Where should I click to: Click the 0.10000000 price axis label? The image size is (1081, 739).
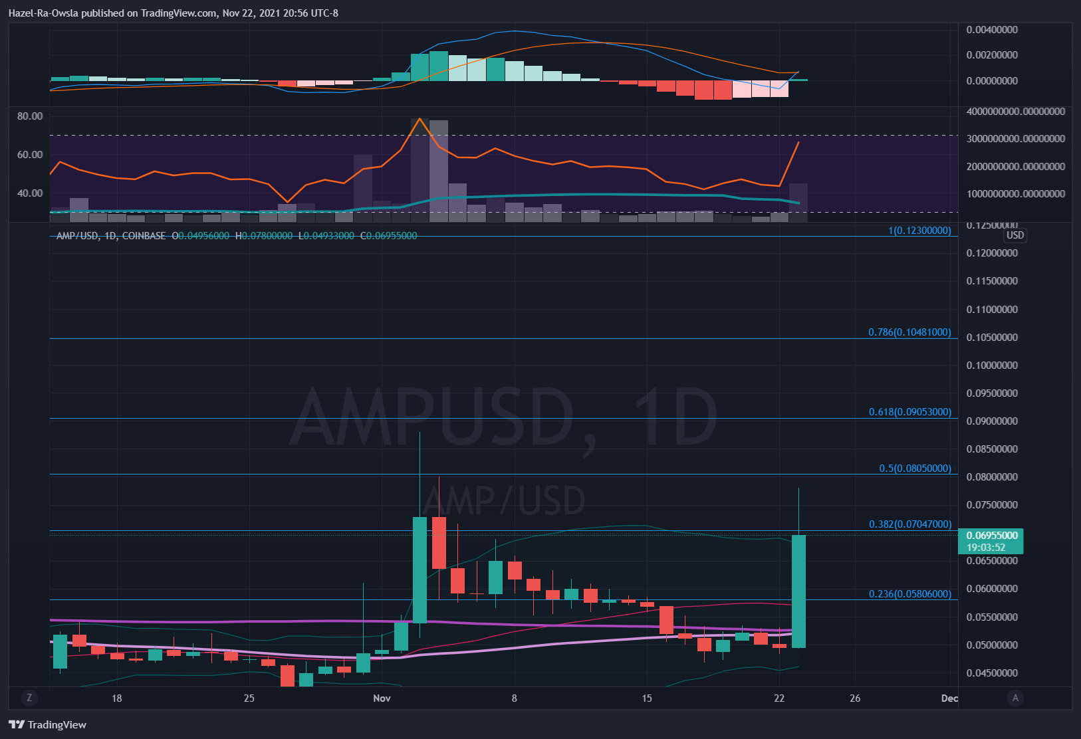pyautogui.click(x=992, y=366)
